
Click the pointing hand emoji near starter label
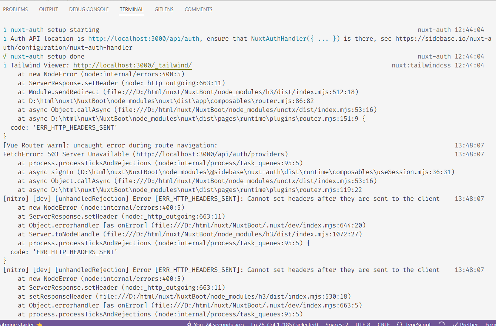(x=38, y=324)
